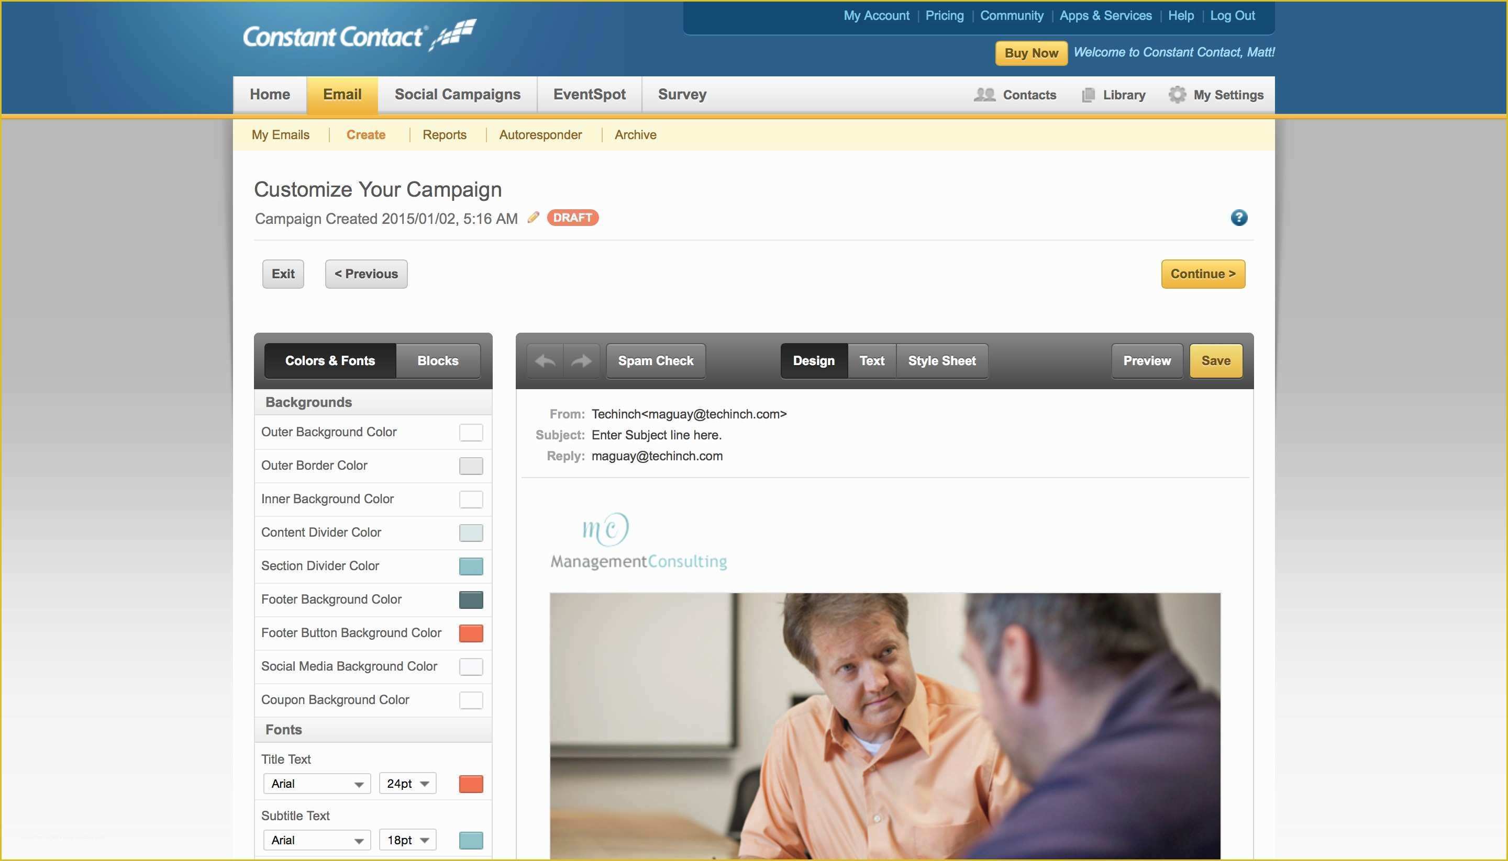Select the Blocks panel tab
This screenshot has width=1508, height=861.
pos(438,359)
